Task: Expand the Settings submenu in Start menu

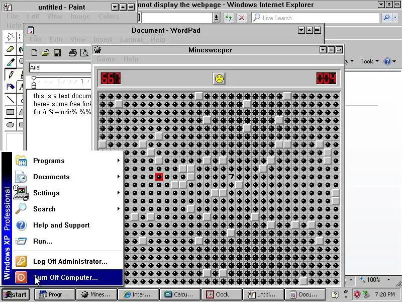Action: pyautogui.click(x=68, y=193)
